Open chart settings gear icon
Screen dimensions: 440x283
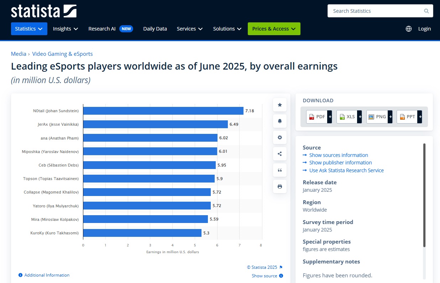[280, 137]
